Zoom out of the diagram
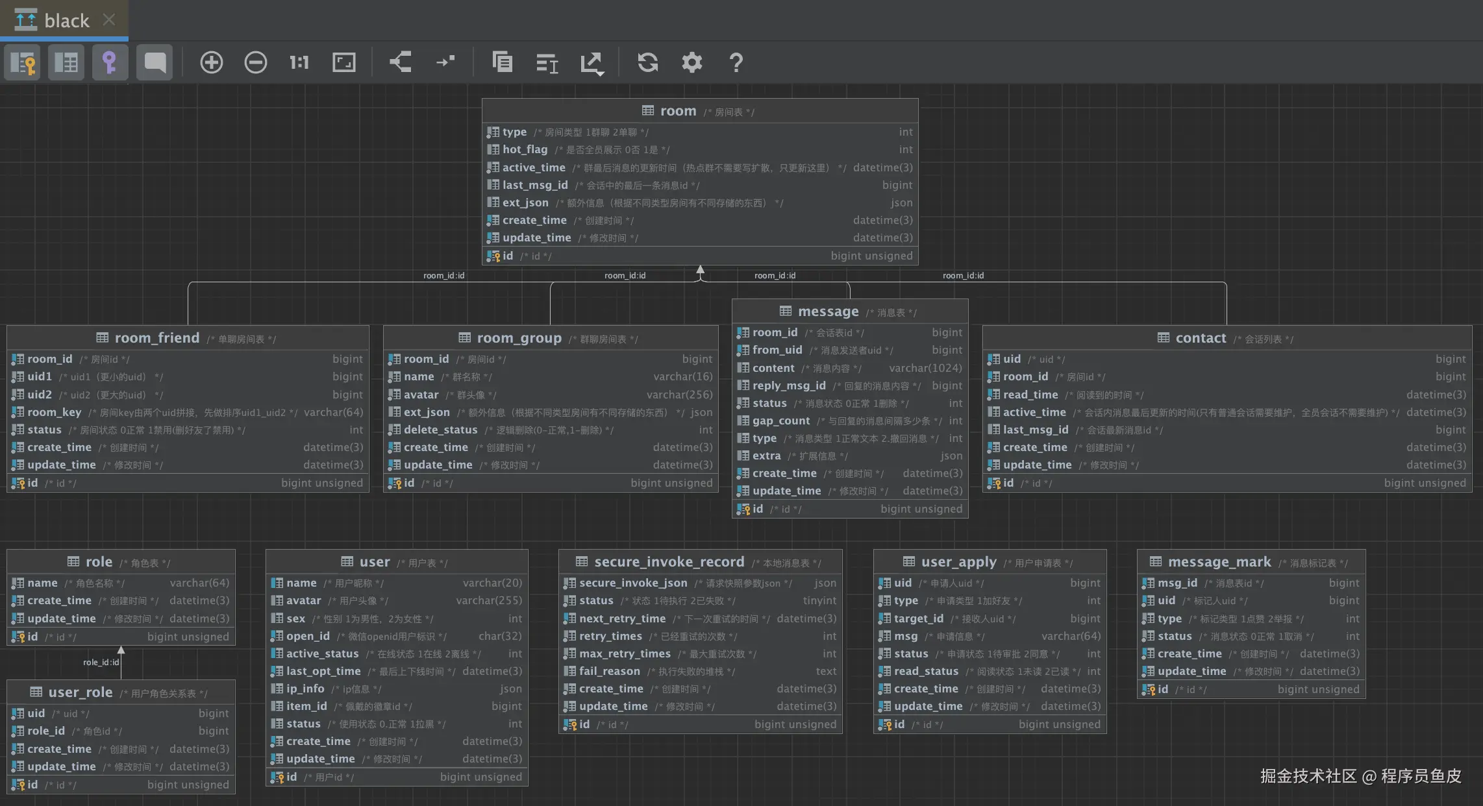Viewport: 1483px width, 806px height. [256, 63]
